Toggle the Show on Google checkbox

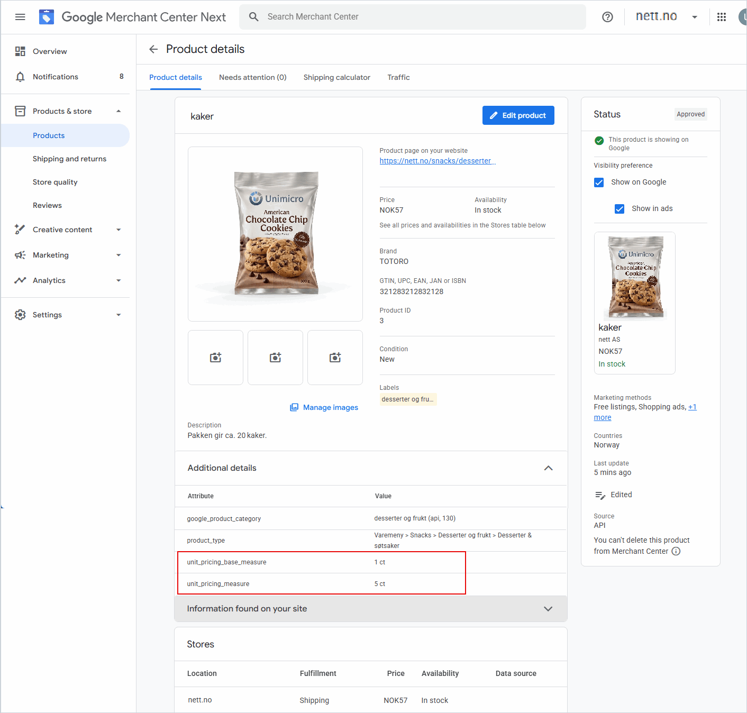pyautogui.click(x=599, y=182)
